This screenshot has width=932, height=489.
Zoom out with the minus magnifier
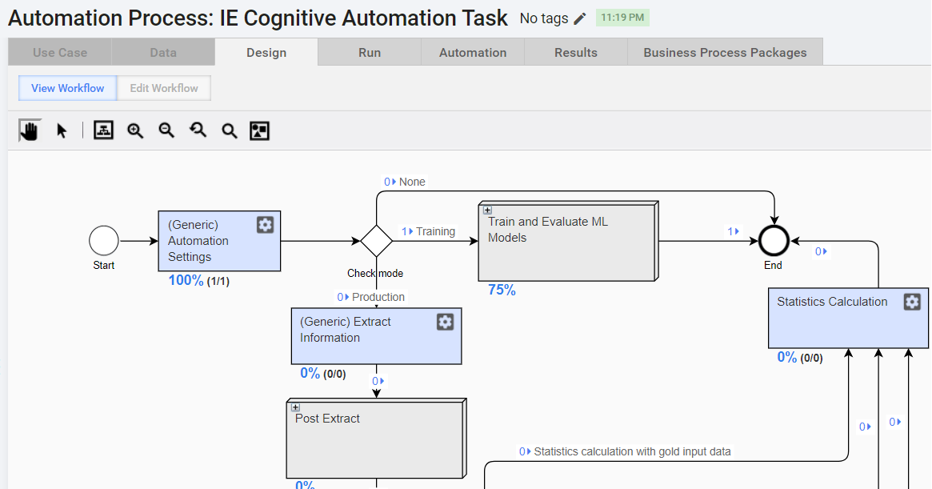(x=166, y=130)
